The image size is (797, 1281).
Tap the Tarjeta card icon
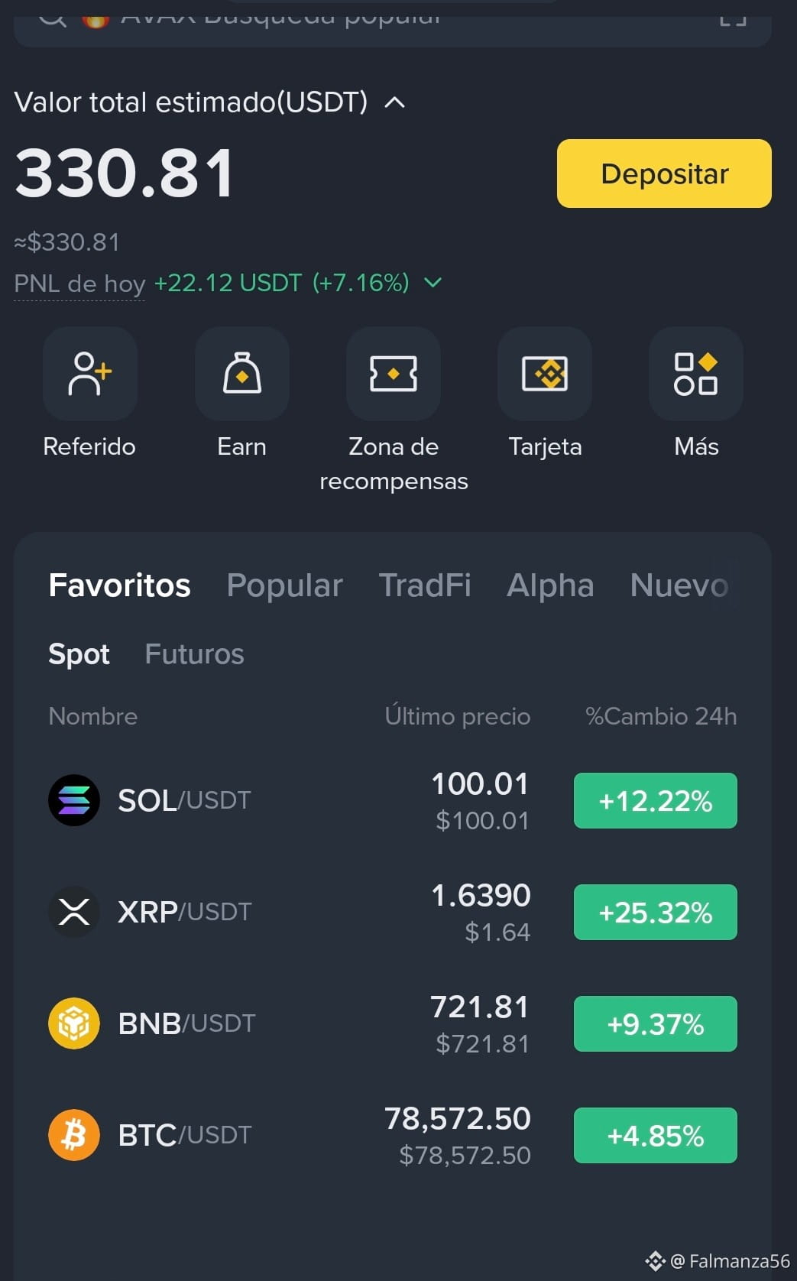pos(545,374)
